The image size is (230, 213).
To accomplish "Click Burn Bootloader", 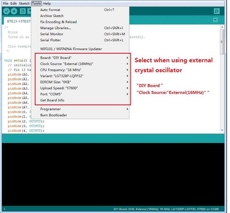I will coord(81,115).
